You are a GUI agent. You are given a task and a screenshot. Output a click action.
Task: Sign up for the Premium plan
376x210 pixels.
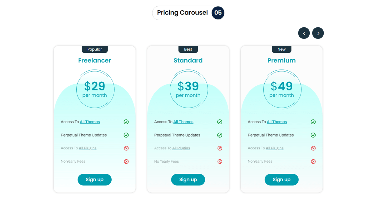[x=281, y=180]
